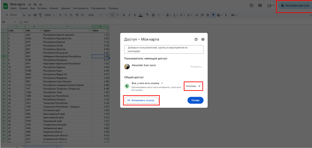This screenshot has width=312, height=148.
Task: Apply percent format with % icon
Action: (x=65, y=15)
